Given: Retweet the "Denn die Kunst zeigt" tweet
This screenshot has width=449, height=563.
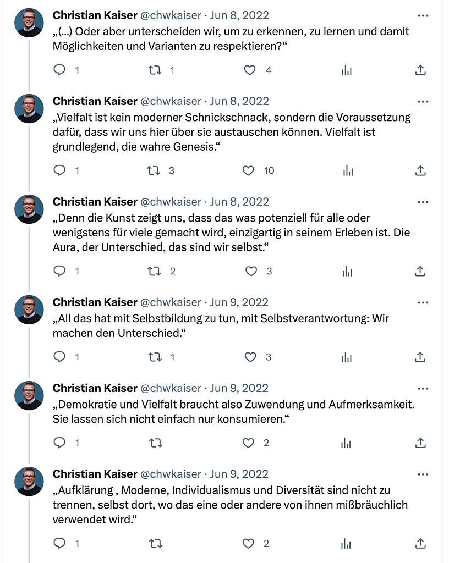Looking at the screenshot, I should click(x=155, y=271).
